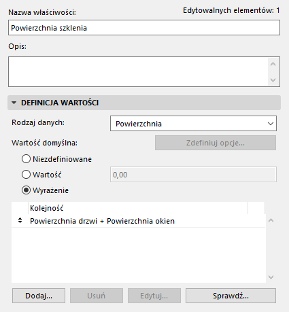Click the Nazwa właściwości input field
This screenshot has height=312, width=289.
pyautogui.click(x=144, y=28)
